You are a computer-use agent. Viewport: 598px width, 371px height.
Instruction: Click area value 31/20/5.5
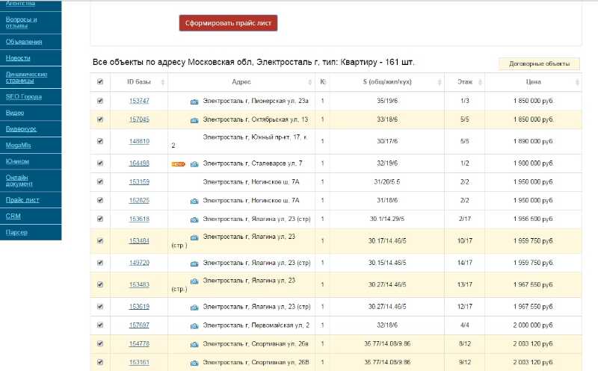coord(387,182)
